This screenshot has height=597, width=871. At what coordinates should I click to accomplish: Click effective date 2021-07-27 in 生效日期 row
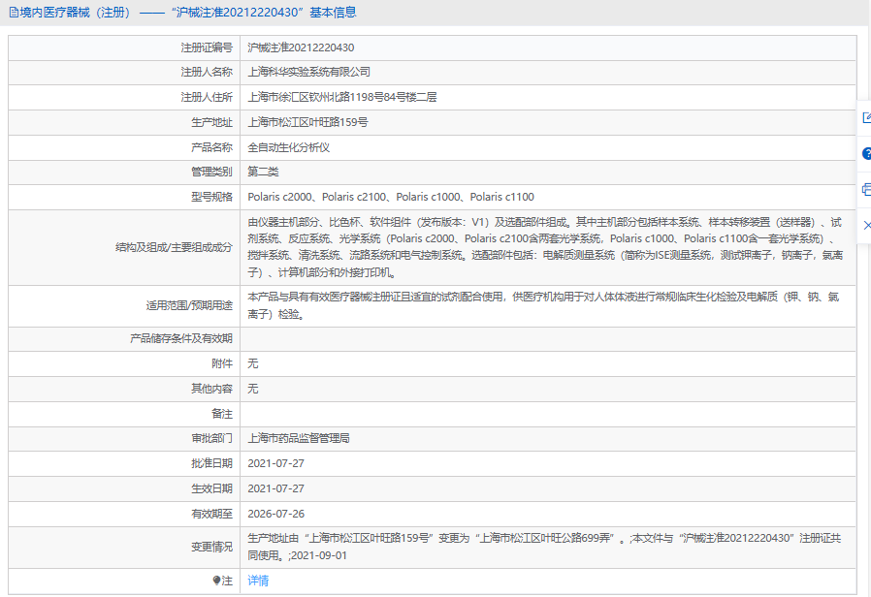click(275, 488)
